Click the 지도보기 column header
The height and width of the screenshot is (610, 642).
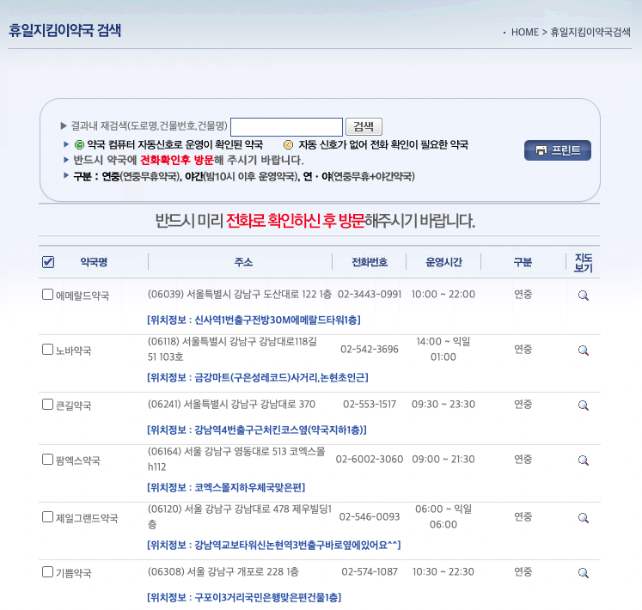[583, 262]
